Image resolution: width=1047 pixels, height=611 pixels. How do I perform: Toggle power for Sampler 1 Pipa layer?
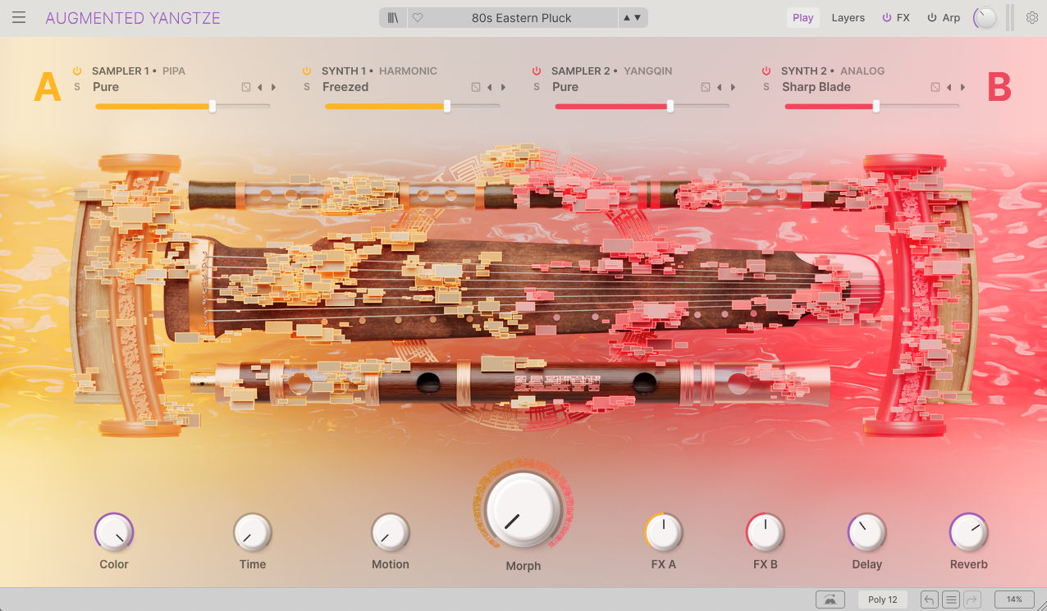pyautogui.click(x=77, y=71)
